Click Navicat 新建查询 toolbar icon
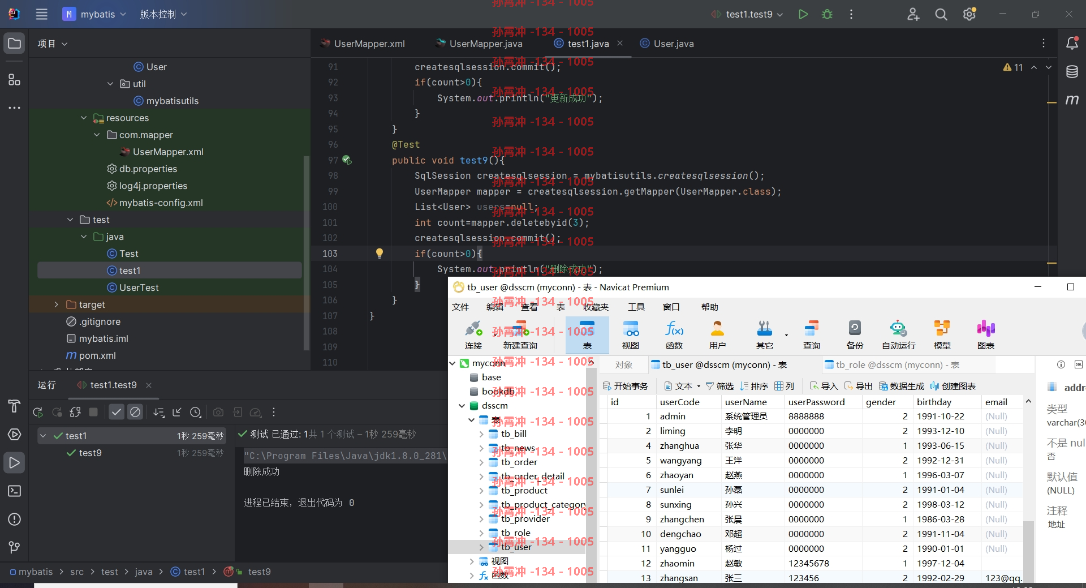Viewport: 1086px width, 588px height. [520, 335]
